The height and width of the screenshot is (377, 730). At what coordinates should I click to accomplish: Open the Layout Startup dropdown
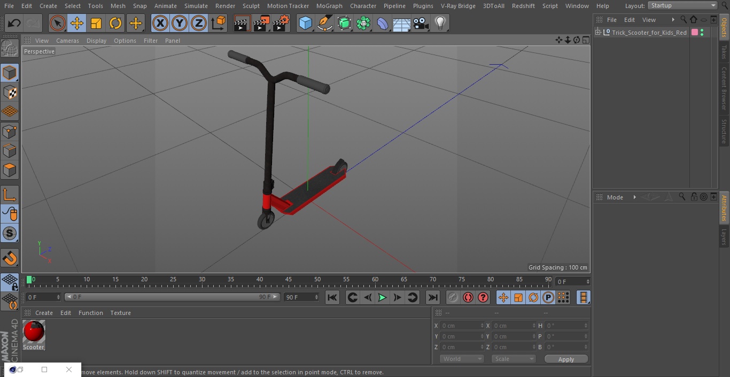tap(682, 5)
